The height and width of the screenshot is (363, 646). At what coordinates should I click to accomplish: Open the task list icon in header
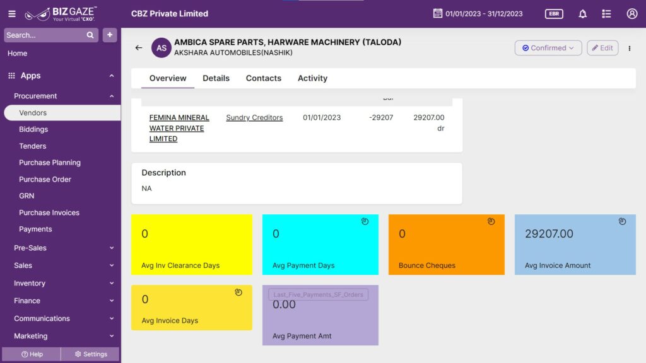606,14
